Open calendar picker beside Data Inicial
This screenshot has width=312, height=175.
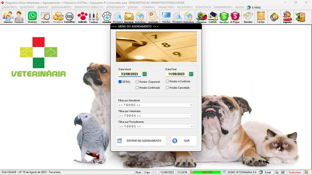(145, 74)
